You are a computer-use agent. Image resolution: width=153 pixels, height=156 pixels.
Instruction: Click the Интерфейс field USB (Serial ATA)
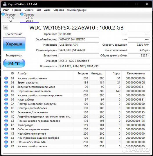[79, 45]
